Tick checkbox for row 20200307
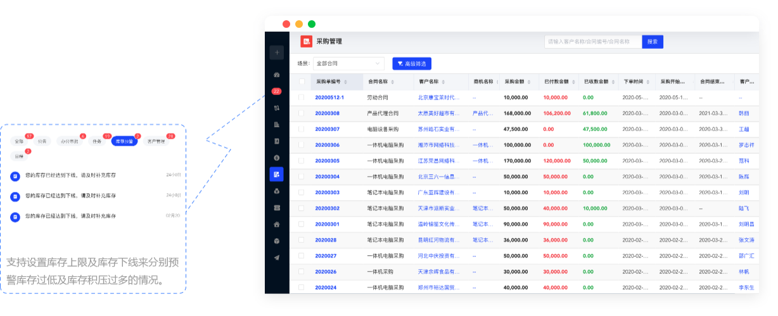 [x=302, y=129]
